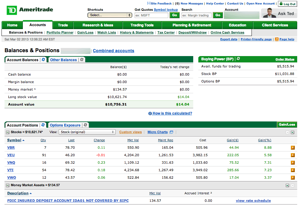302x209 pixels.
Task: Open actions arrow for VBR row
Action: [293, 148]
